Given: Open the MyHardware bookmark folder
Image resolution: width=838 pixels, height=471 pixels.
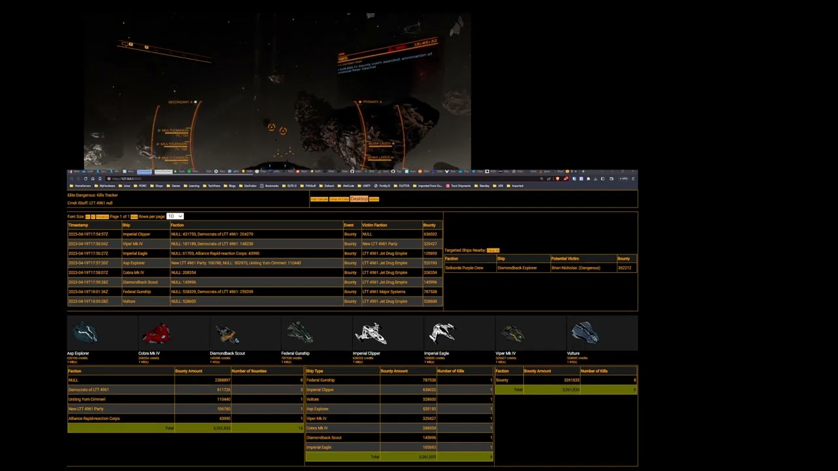Looking at the screenshot, I should click(x=105, y=186).
